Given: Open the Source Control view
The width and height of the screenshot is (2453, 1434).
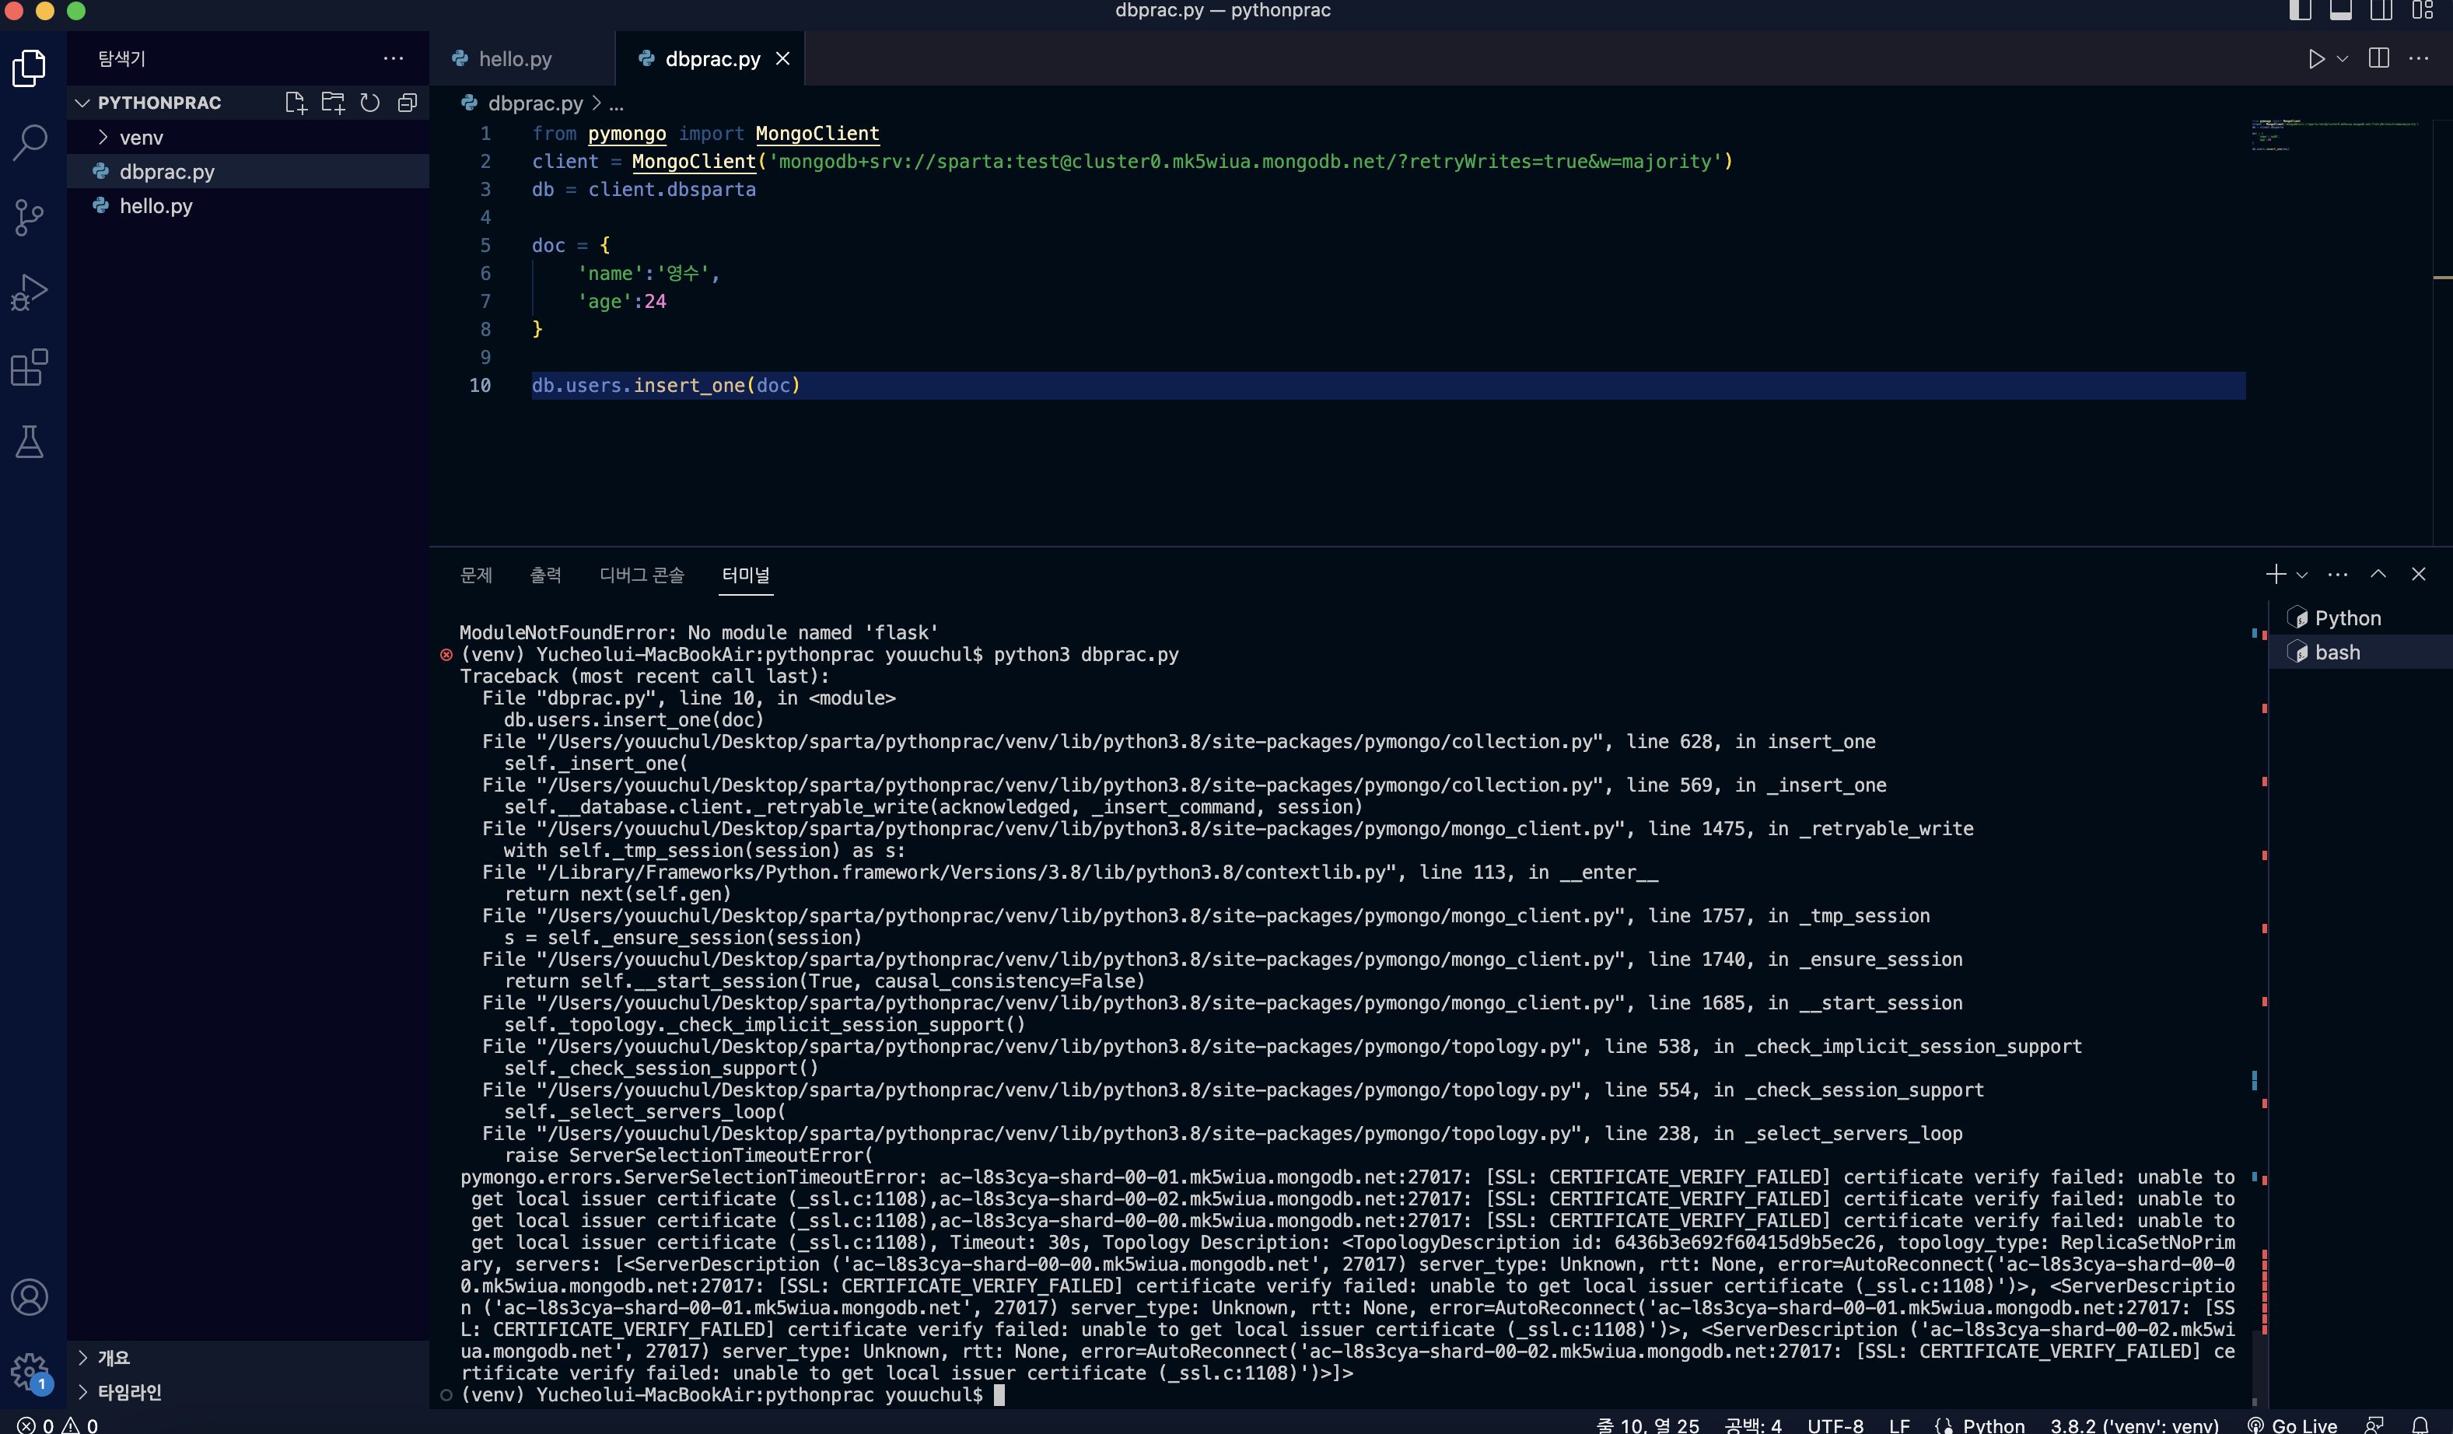Looking at the screenshot, I should pos(30,217).
